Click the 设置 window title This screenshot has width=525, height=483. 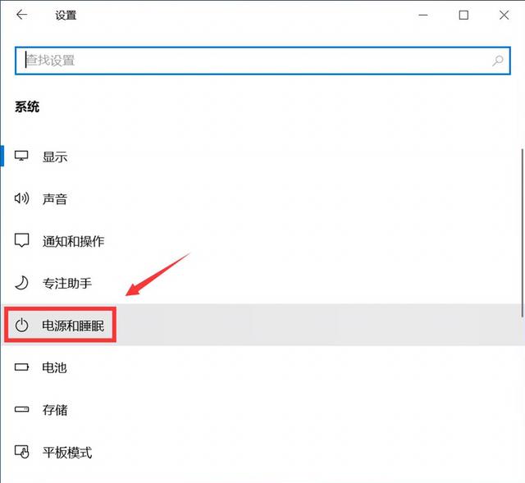pyautogui.click(x=66, y=15)
